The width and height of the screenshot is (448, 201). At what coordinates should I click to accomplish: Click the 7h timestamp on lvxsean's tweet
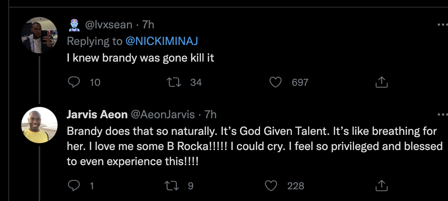(x=148, y=25)
